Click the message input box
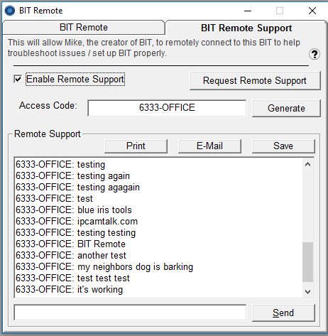 (130, 313)
